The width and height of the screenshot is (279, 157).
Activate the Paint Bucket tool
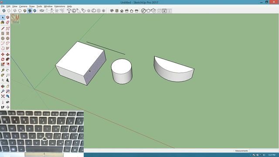tap(3, 22)
